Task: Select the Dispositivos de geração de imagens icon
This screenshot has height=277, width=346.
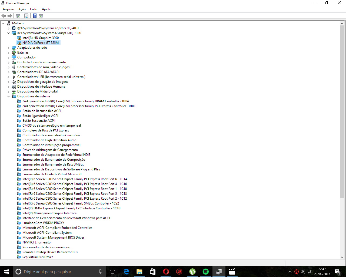Action: (14, 82)
